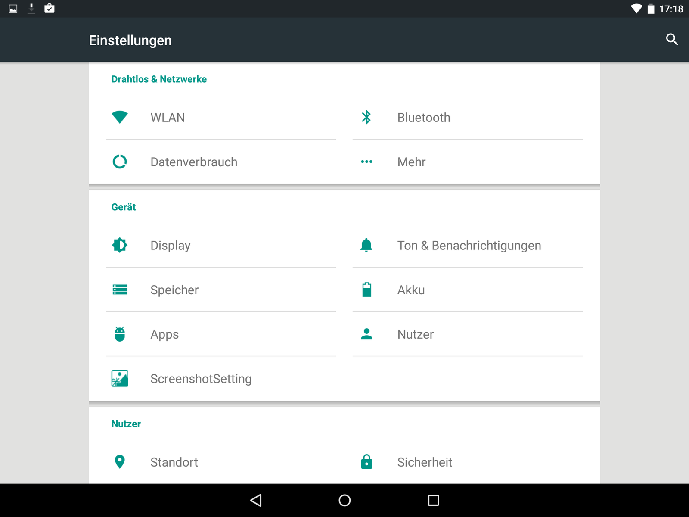Tap the Nutzer person icon

[x=366, y=334]
